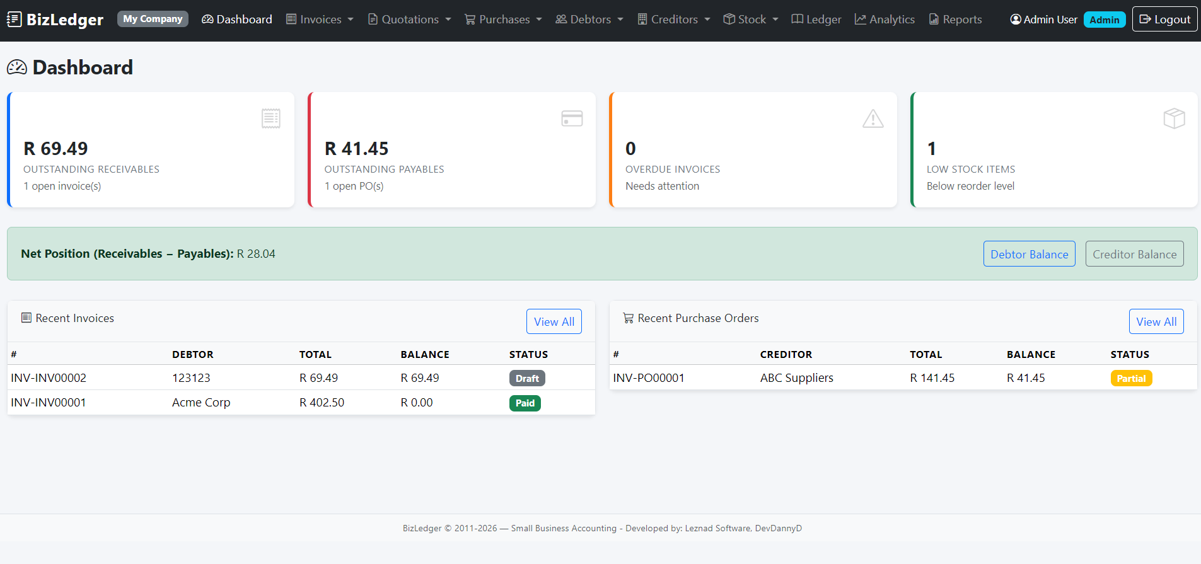Expand the Purchases dropdown caret

tap(539, 20)
